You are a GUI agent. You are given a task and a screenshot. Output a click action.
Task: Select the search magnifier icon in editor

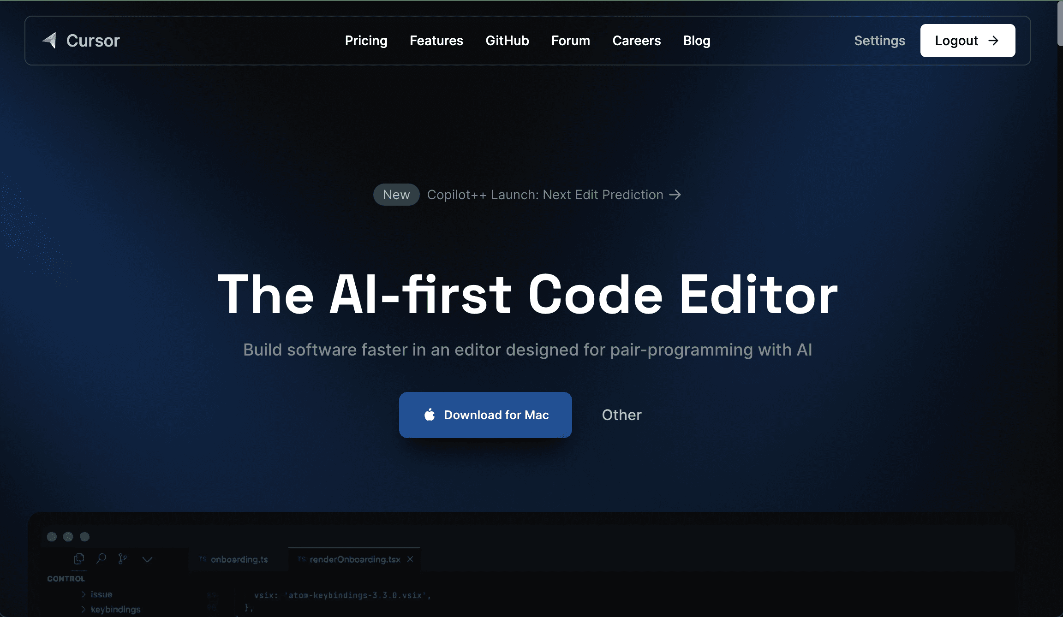[x=101, y=559]
